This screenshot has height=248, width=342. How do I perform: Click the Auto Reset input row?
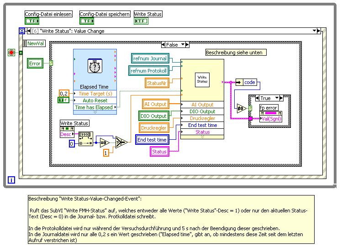(x=95, y=100)
